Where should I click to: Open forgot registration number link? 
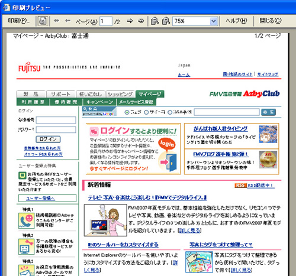(42, 148)
